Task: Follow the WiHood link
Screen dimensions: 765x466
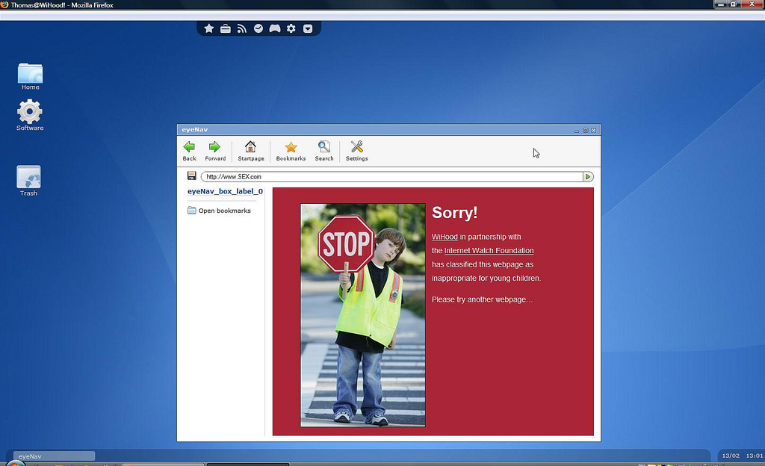Action: [445, 237]
